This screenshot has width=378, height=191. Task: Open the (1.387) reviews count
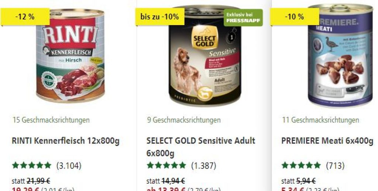click(x=204, y=166)
